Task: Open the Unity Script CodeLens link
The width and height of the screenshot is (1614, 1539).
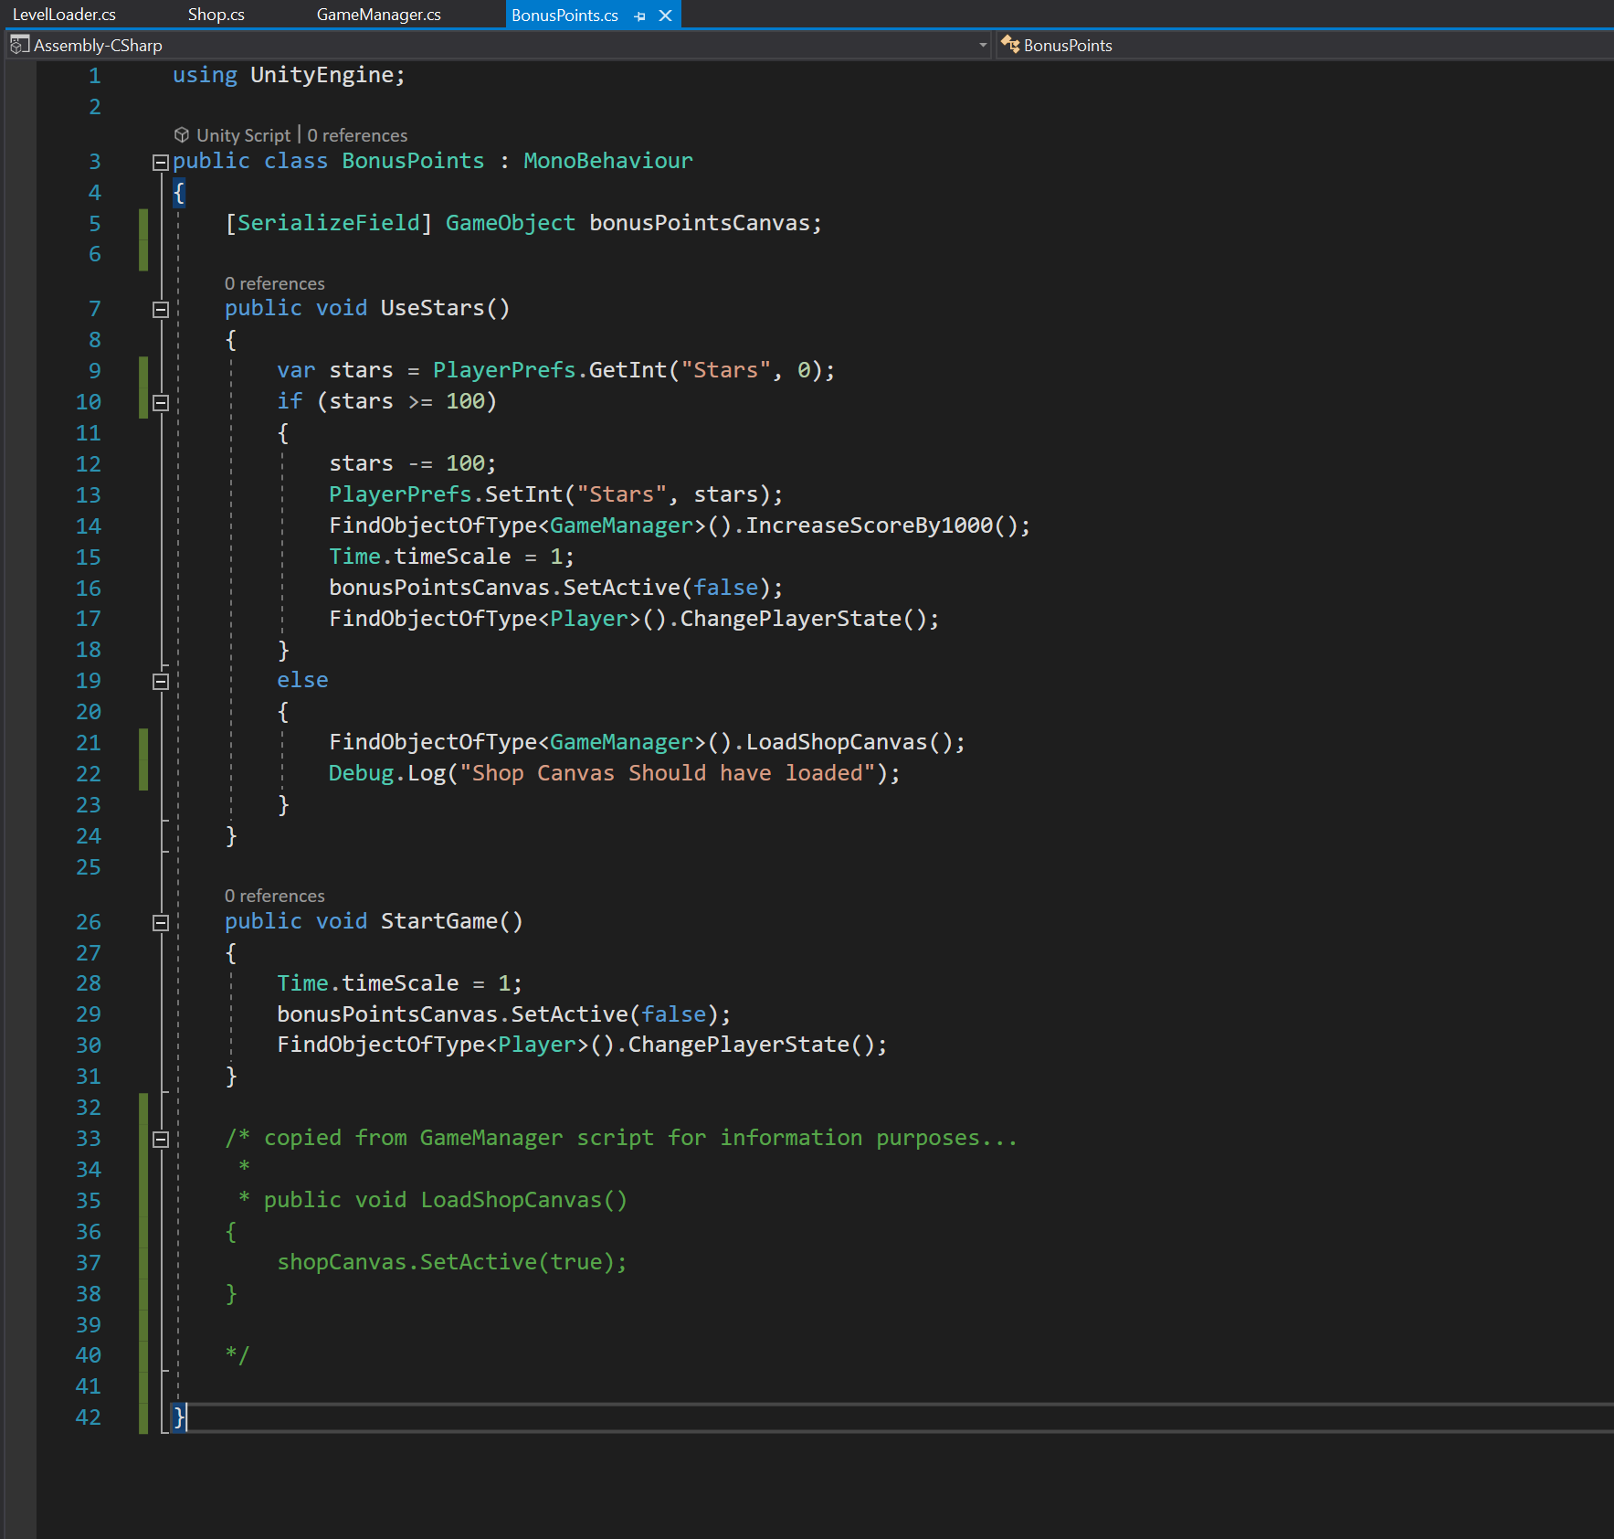Action: pos(243,135)
